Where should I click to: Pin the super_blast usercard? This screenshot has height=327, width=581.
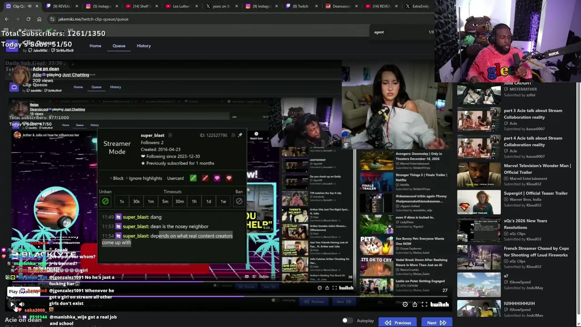[240, 135]
